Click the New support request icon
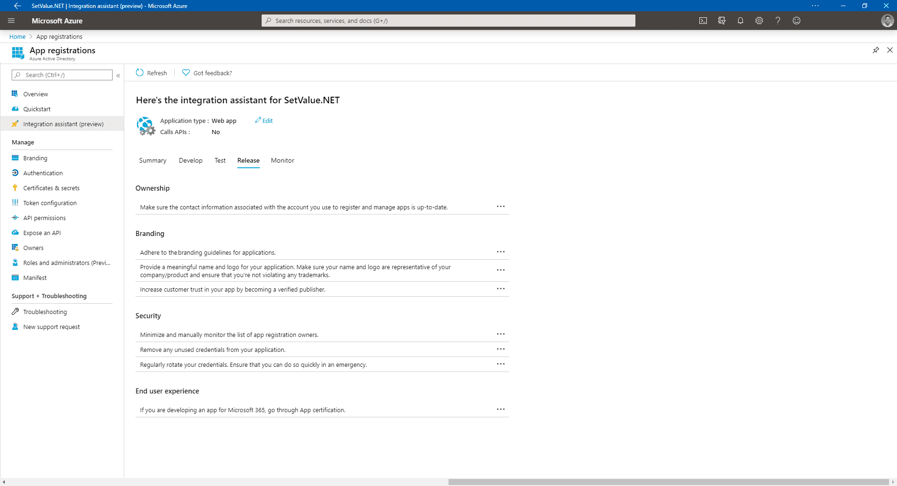 [15, 326]
